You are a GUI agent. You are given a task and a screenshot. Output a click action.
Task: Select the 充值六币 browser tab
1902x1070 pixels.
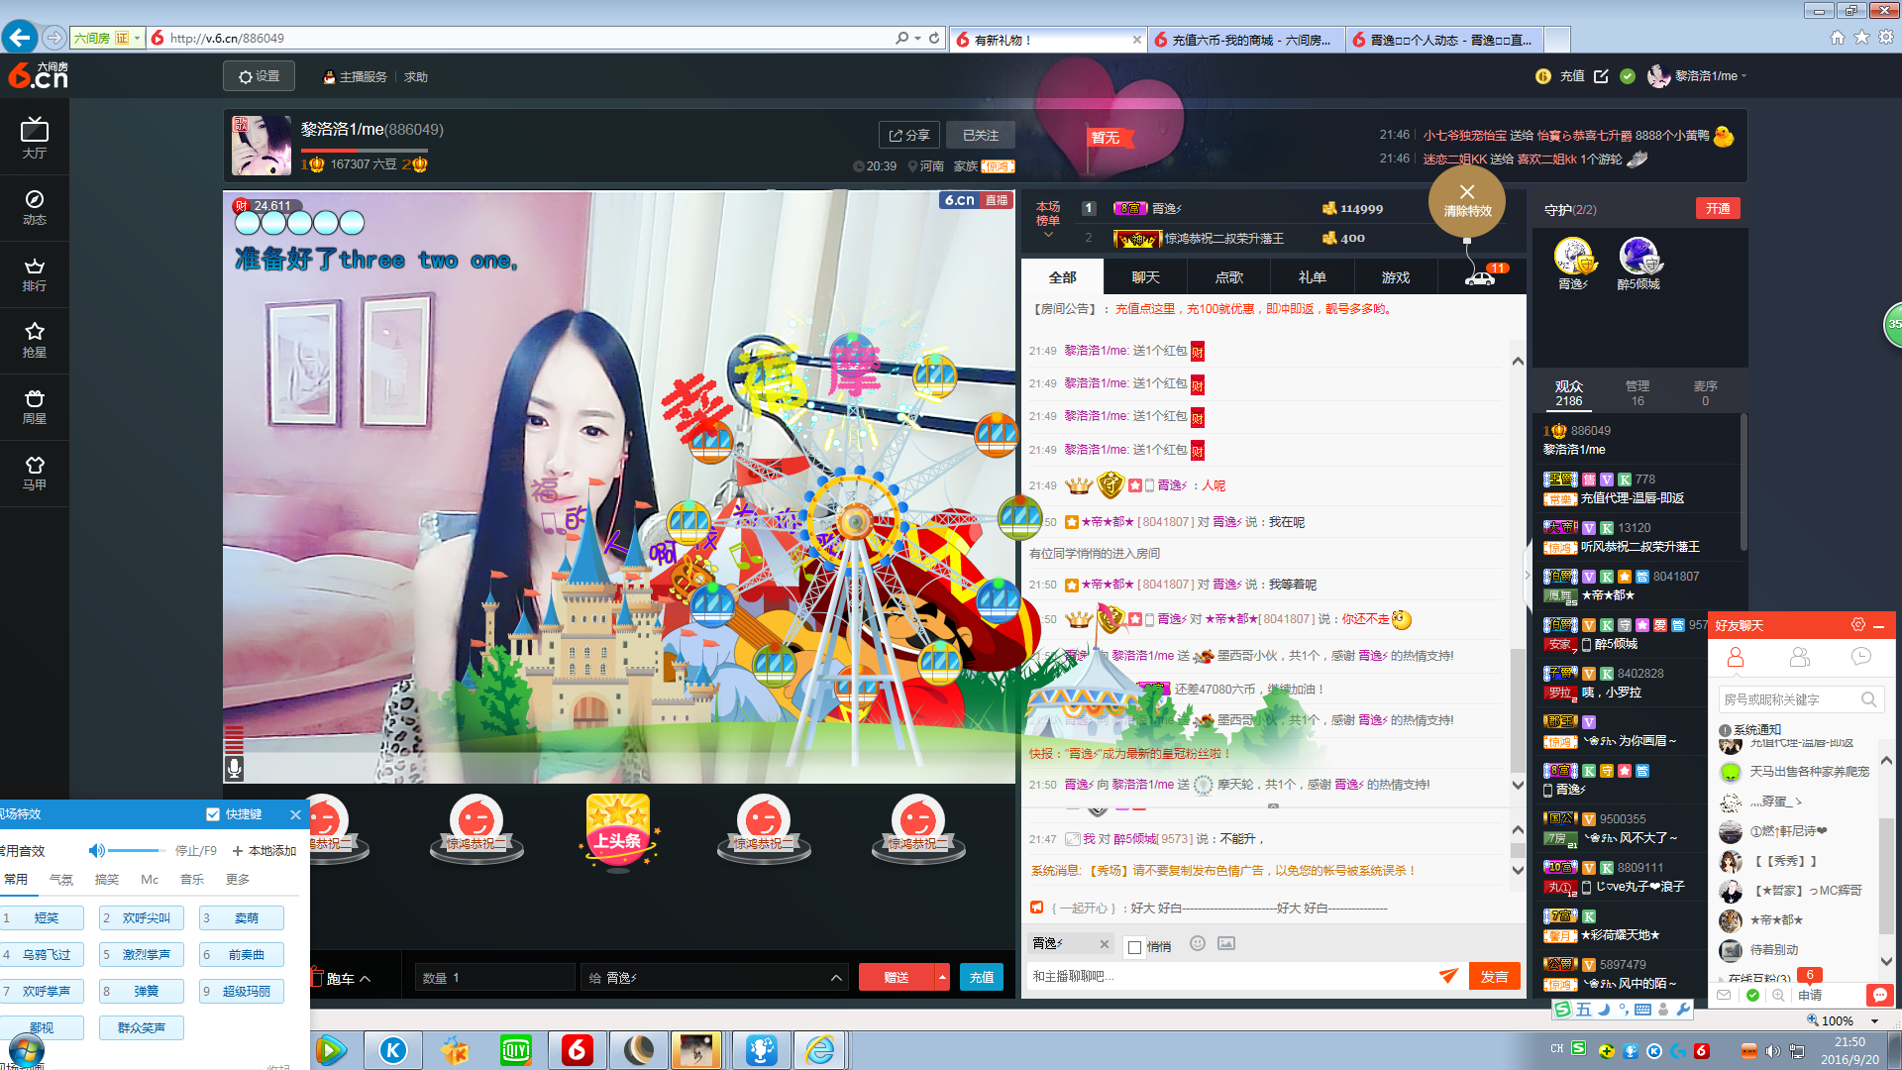click(1246, 40)
